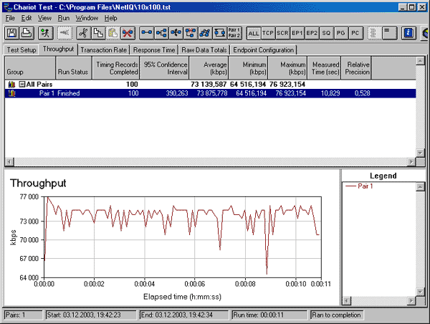The height and width of the screenshot is (324, 430).
Task: Click the converging nodes toolbar icon
Action: click(176, 33)
